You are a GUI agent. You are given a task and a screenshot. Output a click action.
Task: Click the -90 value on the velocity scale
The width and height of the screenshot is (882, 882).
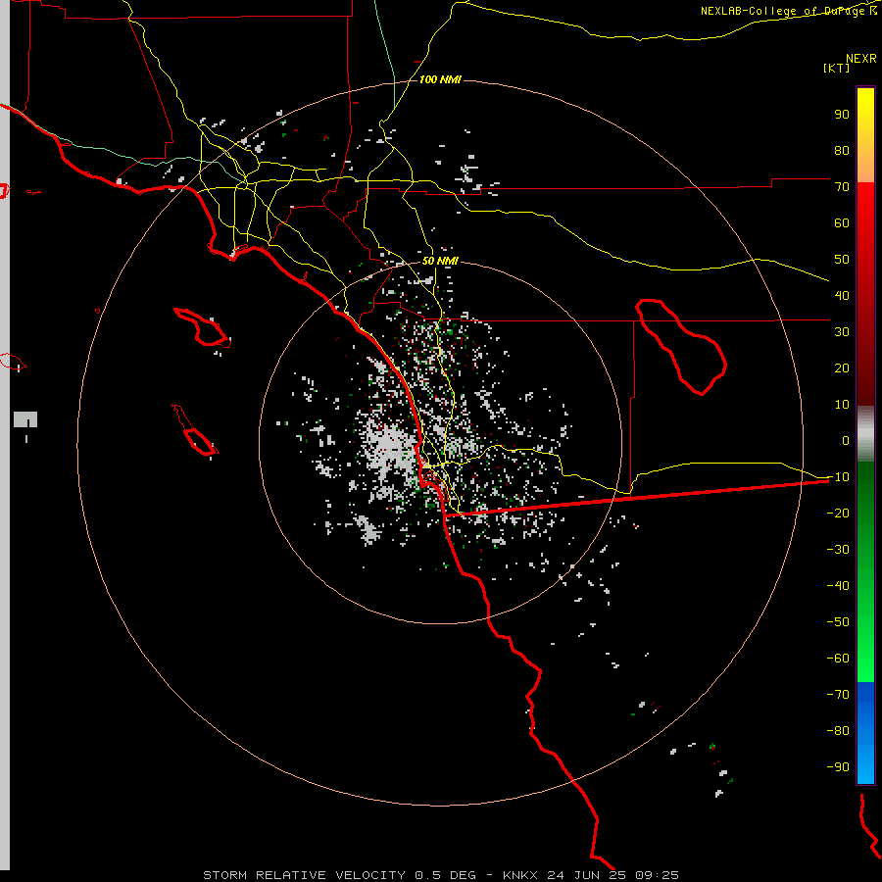click(838, 767)
